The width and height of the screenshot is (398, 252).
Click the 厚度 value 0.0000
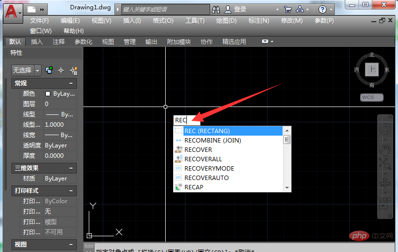pyautogui.click(x=60, y=156)
